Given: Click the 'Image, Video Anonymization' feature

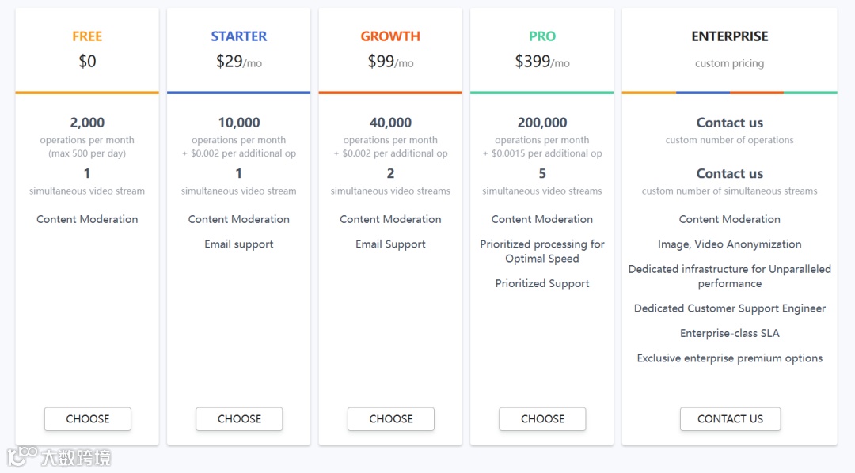Looking at the screenshot, I should coord(730,244).
